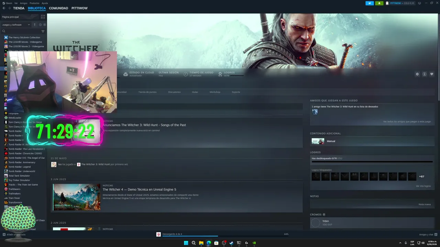Click Ver mis logros link
This screenshot has width=440, height=247.
point(423,186)
